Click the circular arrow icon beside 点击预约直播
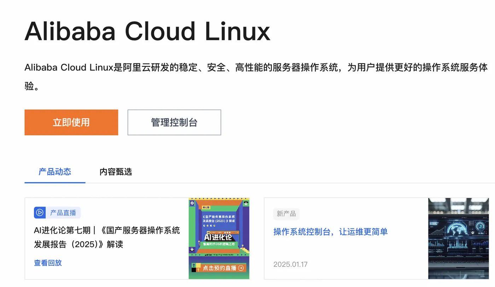 [x=241, y=268]
